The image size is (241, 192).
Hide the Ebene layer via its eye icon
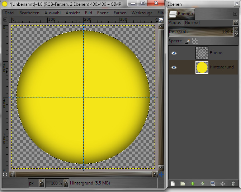coord(174,53)
